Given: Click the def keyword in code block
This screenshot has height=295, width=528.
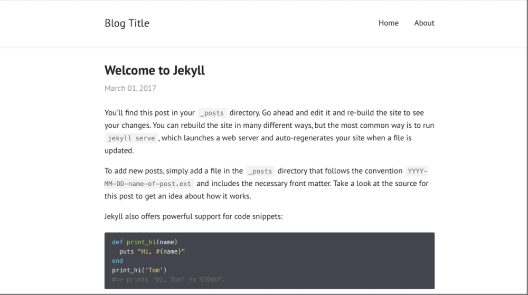Looking at the screenshot, I should click(x=117, y=242).
